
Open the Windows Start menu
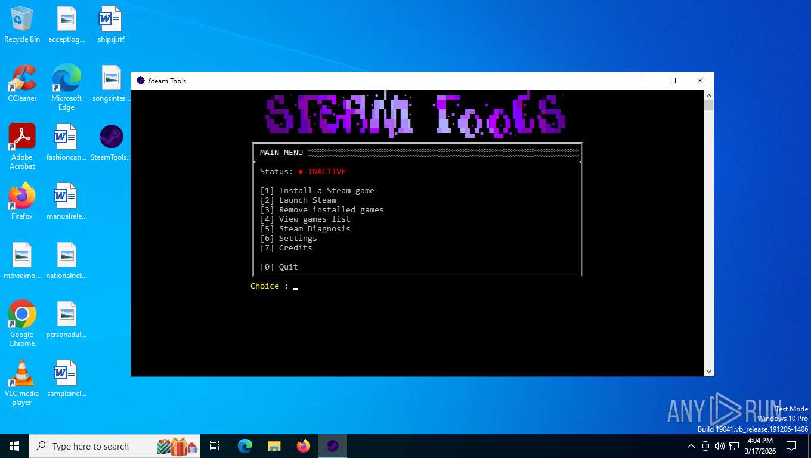(14, 446)
